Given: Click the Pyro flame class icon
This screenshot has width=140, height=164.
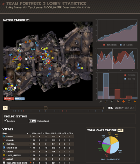Looking at the screenshot, I should coord(135,101).
